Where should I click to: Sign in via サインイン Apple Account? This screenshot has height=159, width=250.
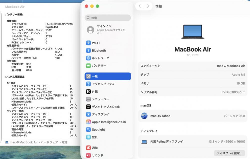click(x=108, y=30)
